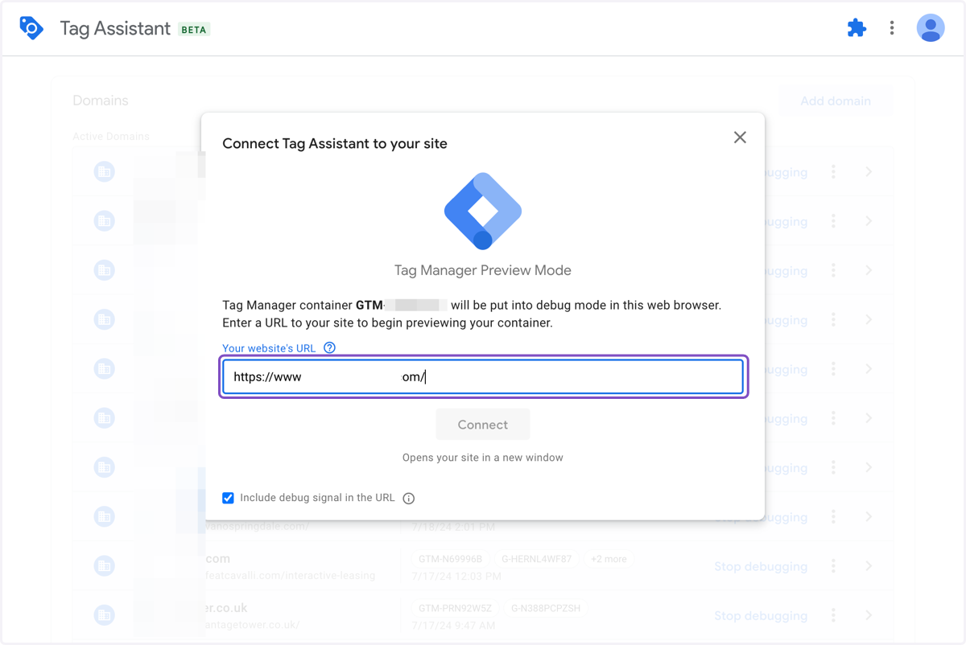Click the Opens your site in a new window note

point(483,458)
